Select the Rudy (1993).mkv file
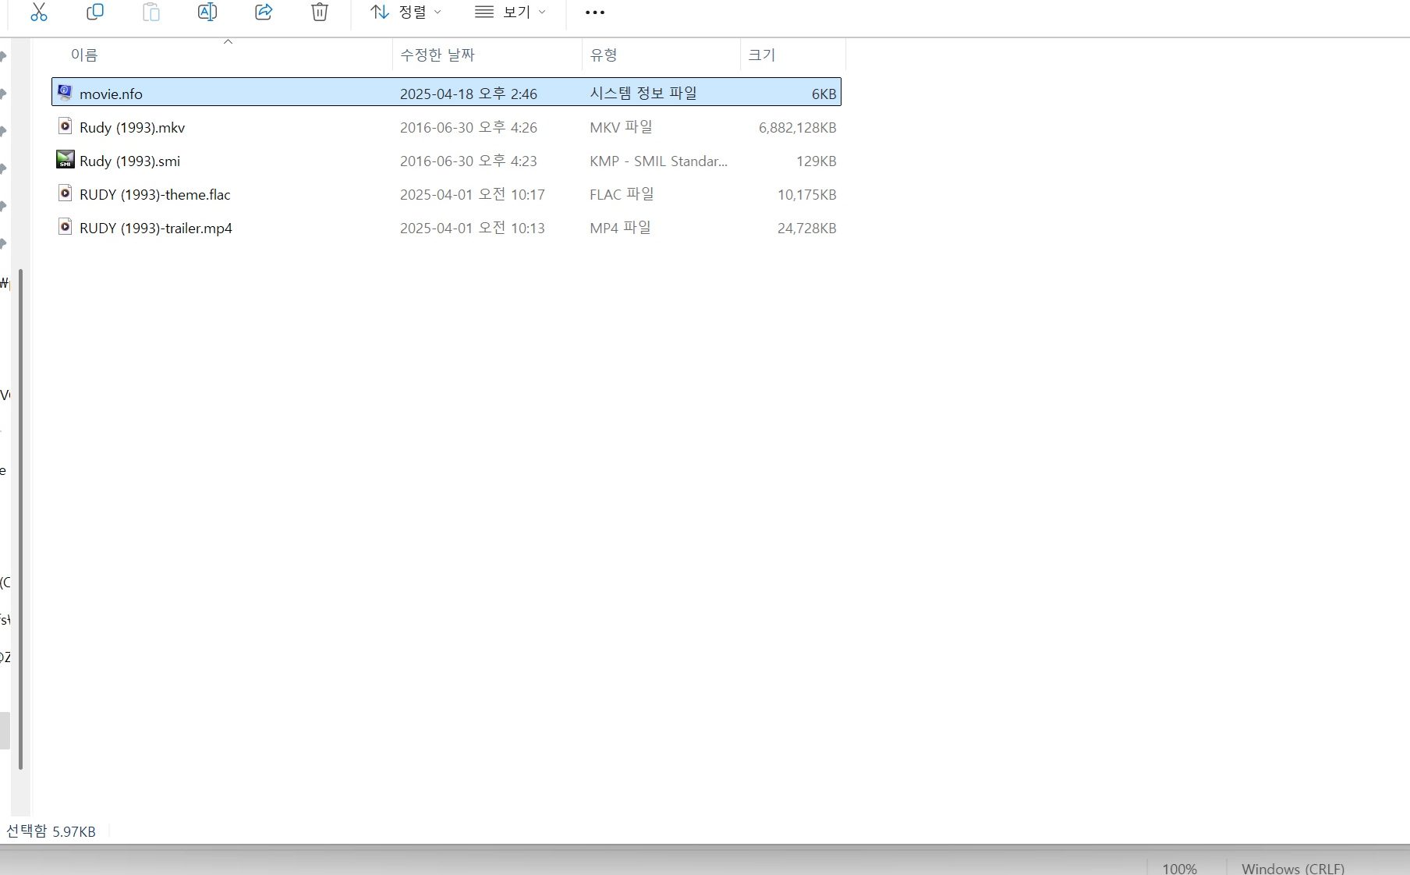This screenshot has width=1410, height=875. (133, 126)
